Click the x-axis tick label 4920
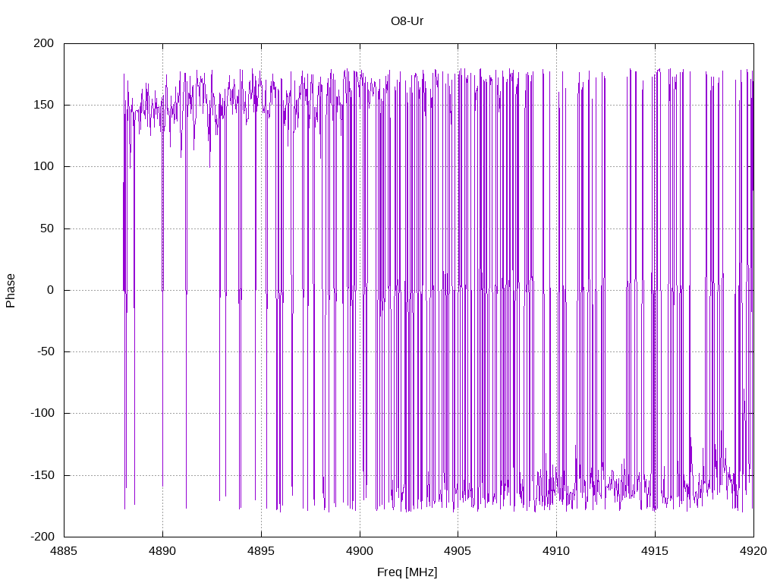777x583 pixels. coord(753,551)
